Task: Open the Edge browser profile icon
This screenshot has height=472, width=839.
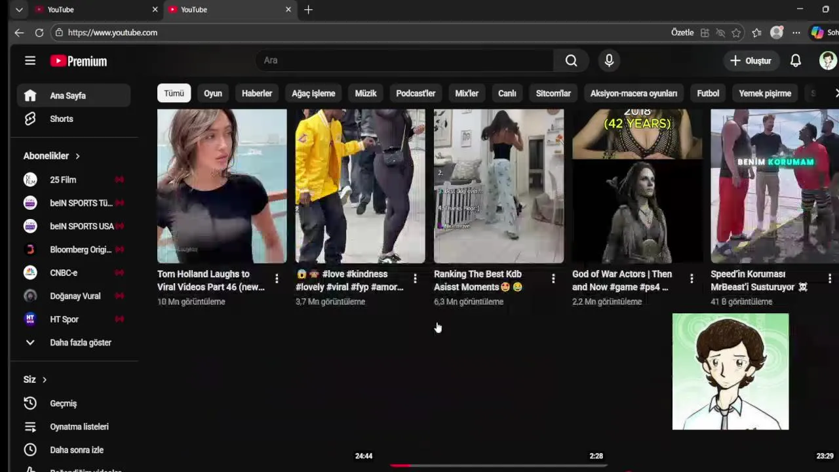Action: (x=777, y=33)
